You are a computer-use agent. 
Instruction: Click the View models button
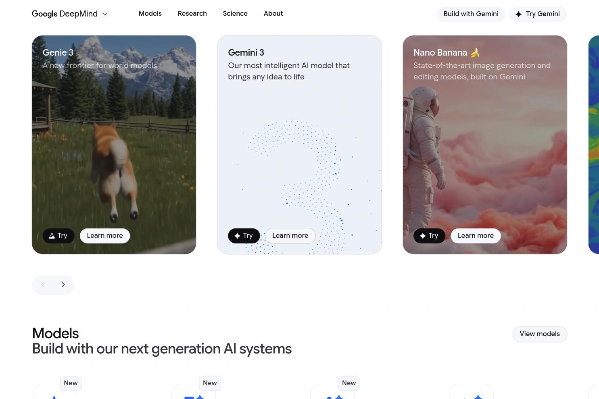point(540,334)
